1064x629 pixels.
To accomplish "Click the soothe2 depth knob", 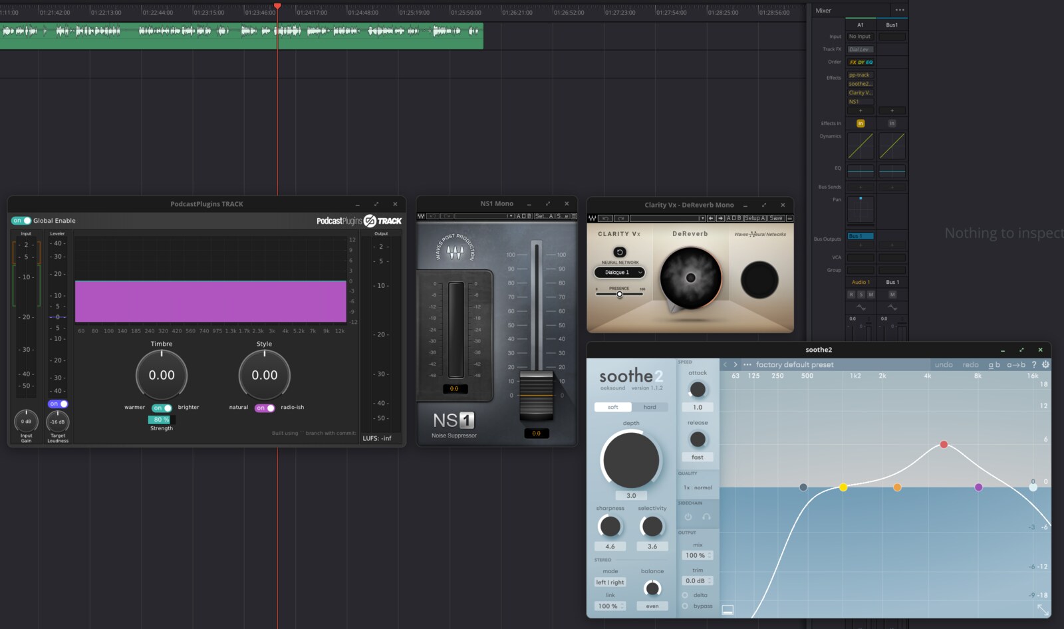I will pyautogui.click(x=630, y=460).
